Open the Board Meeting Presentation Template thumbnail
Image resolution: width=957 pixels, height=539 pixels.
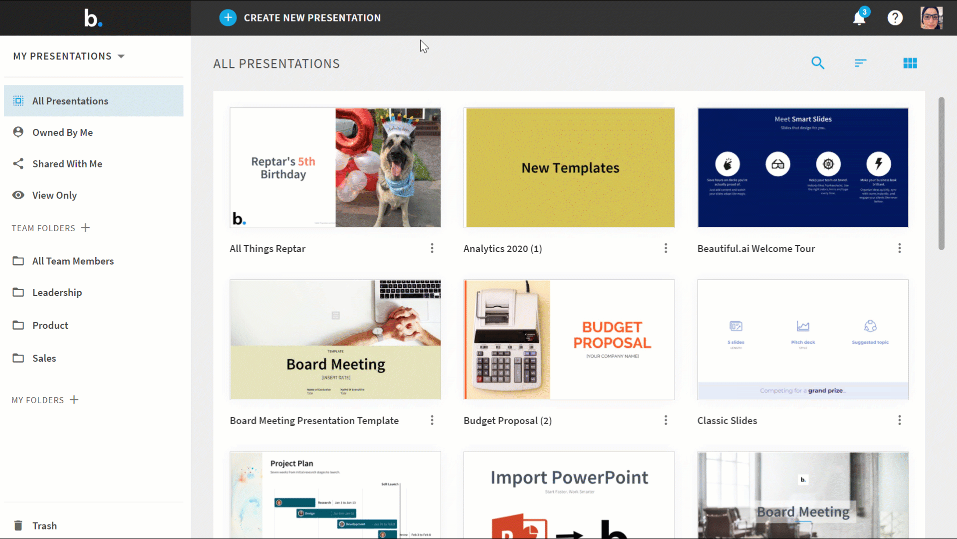[x=335, y=340]
